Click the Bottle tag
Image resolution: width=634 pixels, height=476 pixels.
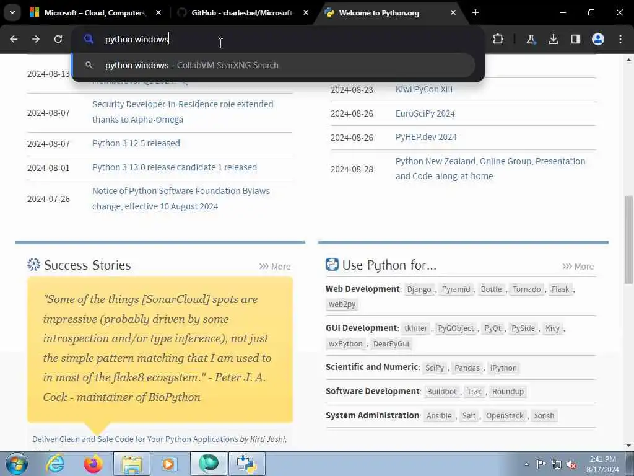click(491, 289)
